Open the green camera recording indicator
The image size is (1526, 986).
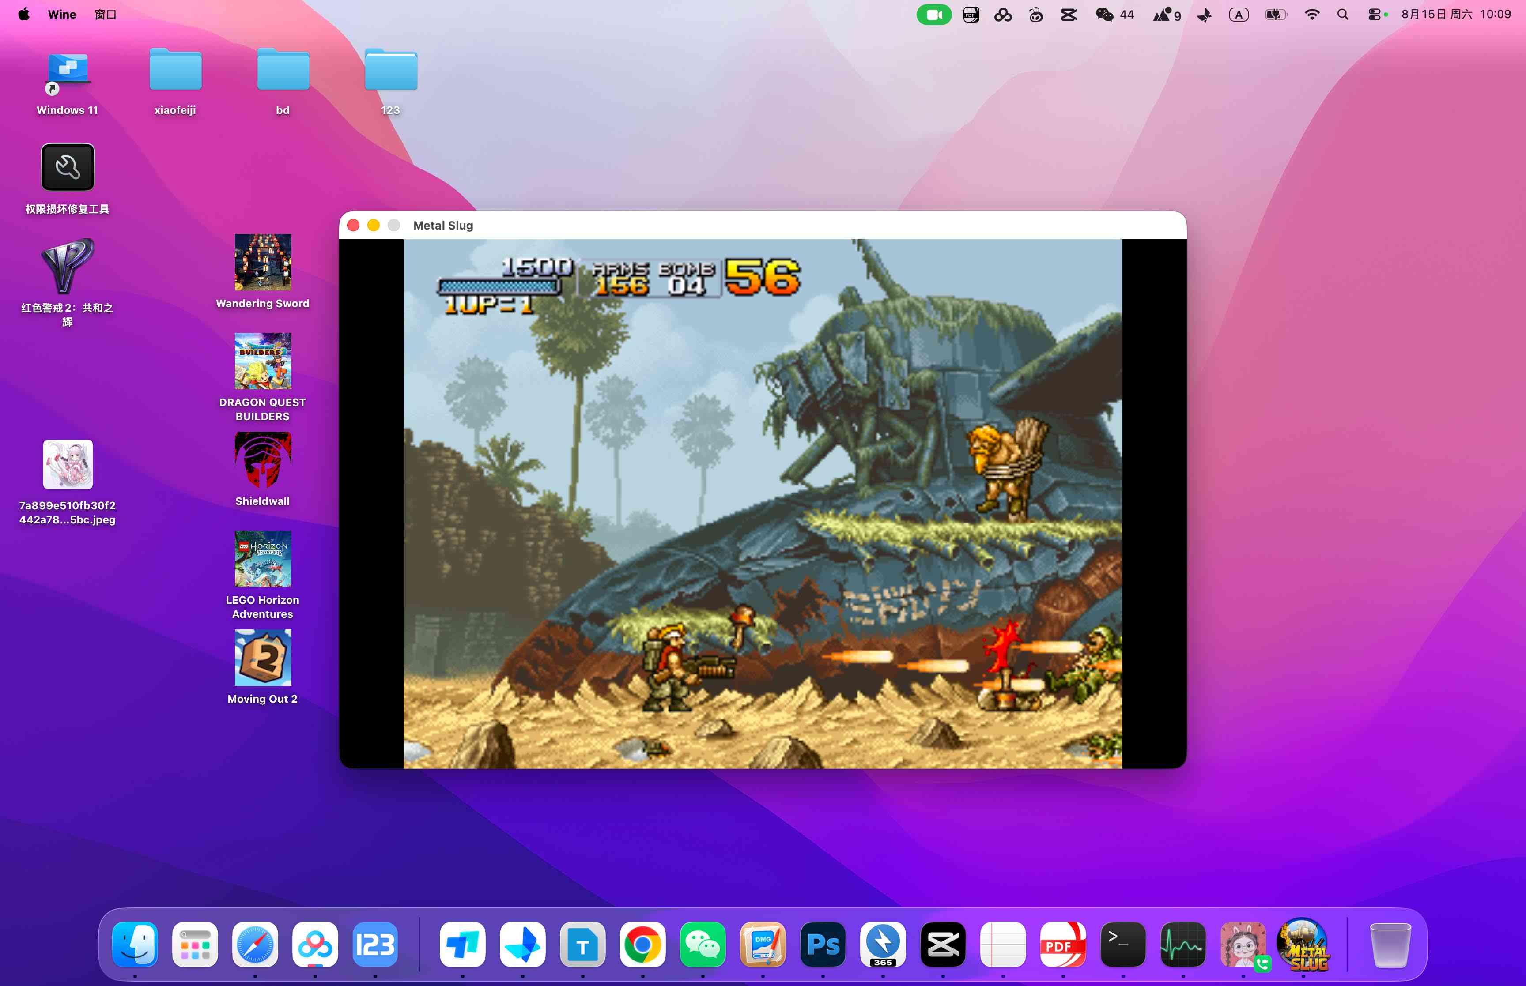(x=933, y=14)
